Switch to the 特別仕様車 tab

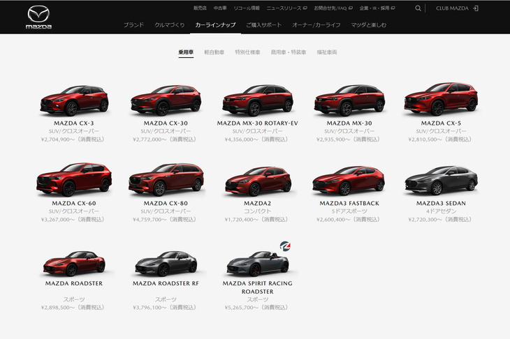pos(247,52)
